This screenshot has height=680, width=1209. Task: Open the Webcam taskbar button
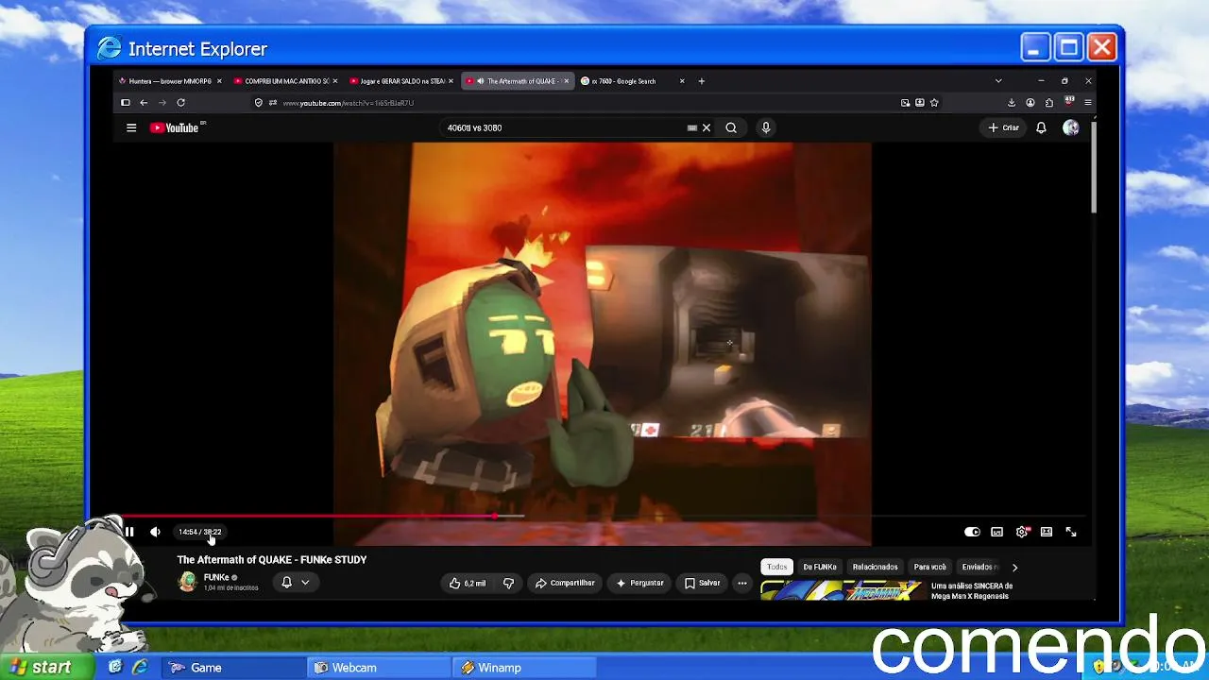tap(380, 668)
